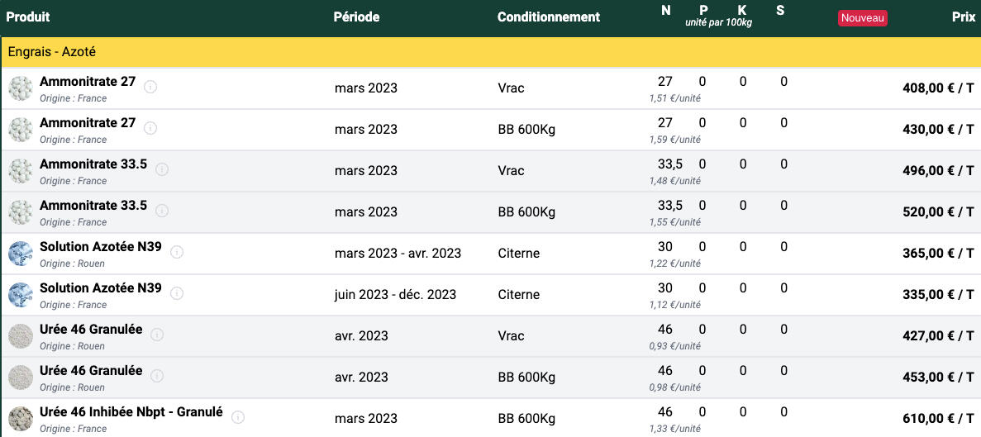The height and width of the screenshot is (437, 981).
Task: Open the Urée 46 Granulée BB 600Kg product name
Action: pos(91,370)
